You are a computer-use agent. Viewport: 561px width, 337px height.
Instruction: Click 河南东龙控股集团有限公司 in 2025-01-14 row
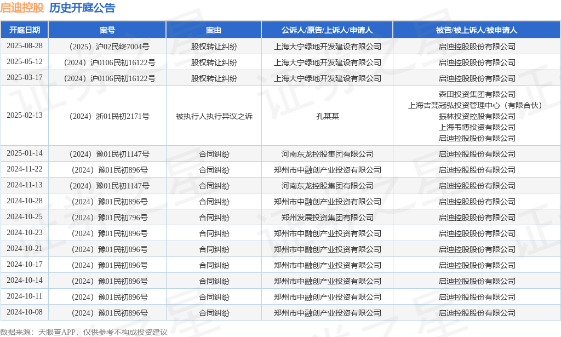coord(327,154)
